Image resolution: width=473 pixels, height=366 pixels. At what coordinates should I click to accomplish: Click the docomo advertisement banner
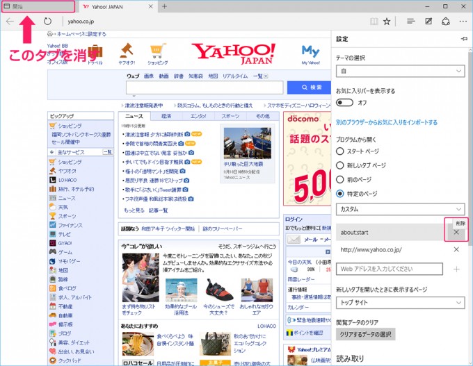tap(307, 159)
